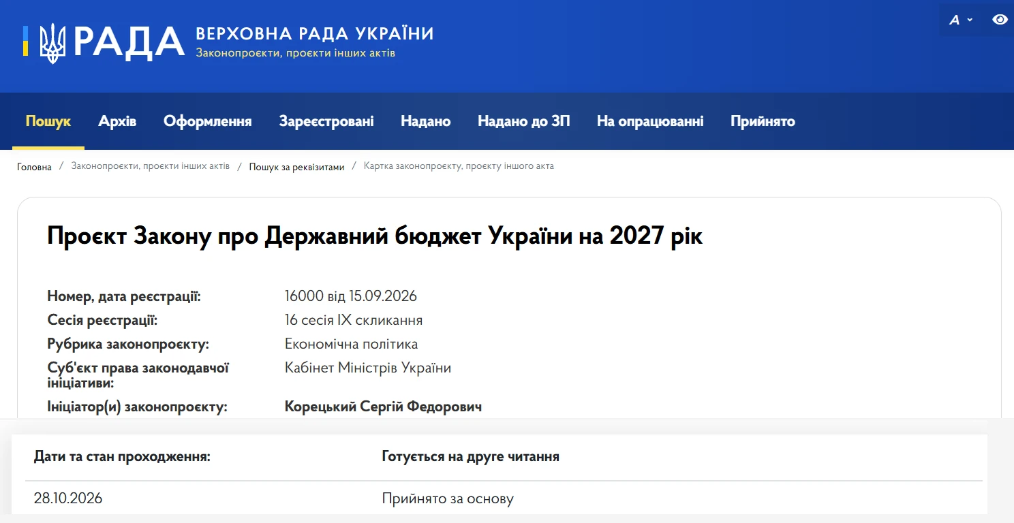Open the font size "A" dropdown
Screen dimensions: 1014x523
click(x=961, y=20)
